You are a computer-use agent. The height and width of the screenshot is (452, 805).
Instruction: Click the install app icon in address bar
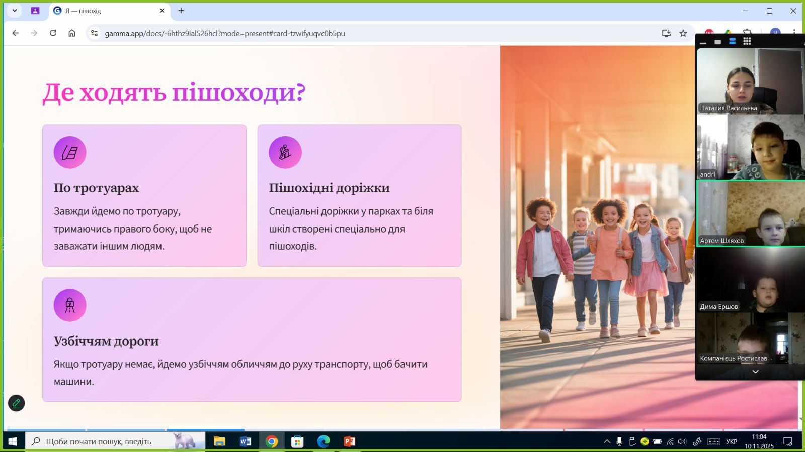click(x=666, y=33)
